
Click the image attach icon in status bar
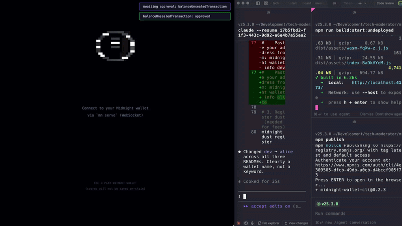pyautogui.click(x=246, y=223)
